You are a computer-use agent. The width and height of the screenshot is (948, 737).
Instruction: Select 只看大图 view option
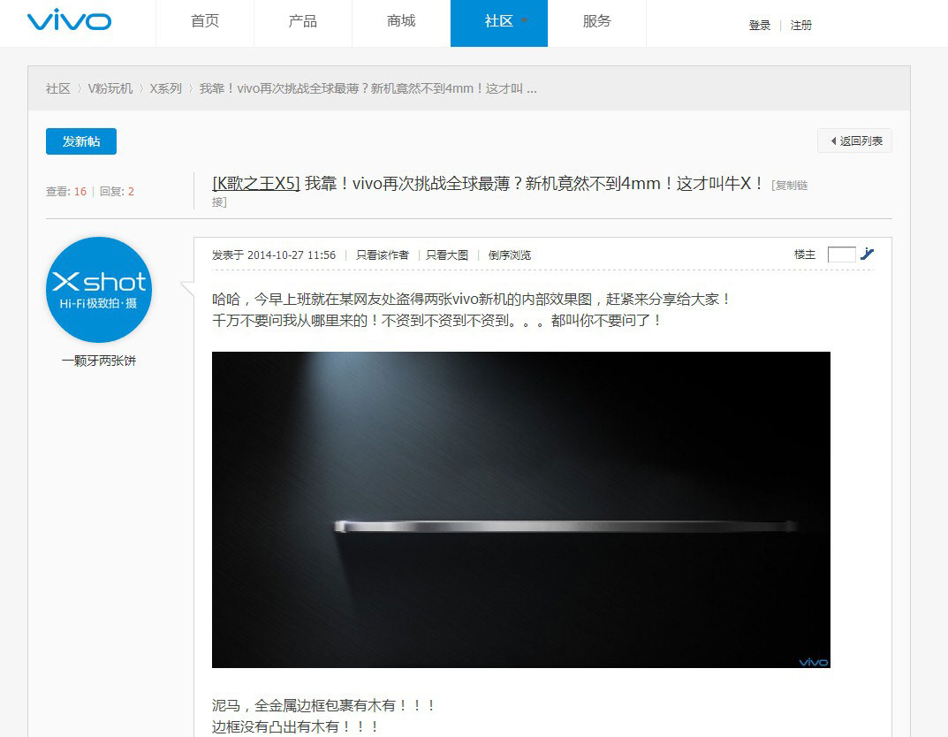[447, 255]
